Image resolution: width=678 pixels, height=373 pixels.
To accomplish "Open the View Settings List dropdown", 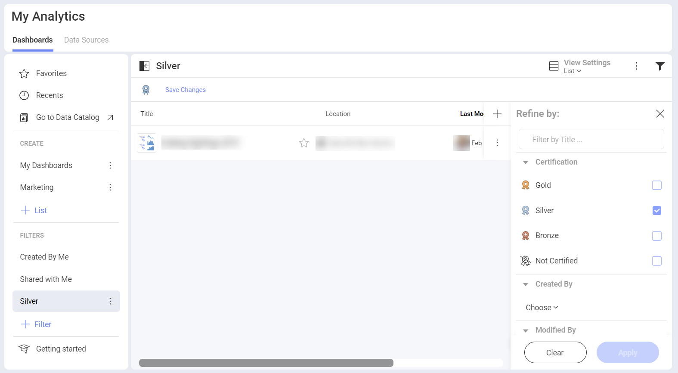I will tap(573, 71).
